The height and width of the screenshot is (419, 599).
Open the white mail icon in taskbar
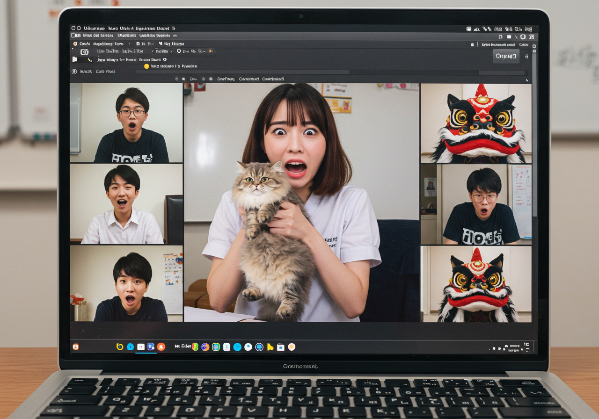tap(140, 347)
